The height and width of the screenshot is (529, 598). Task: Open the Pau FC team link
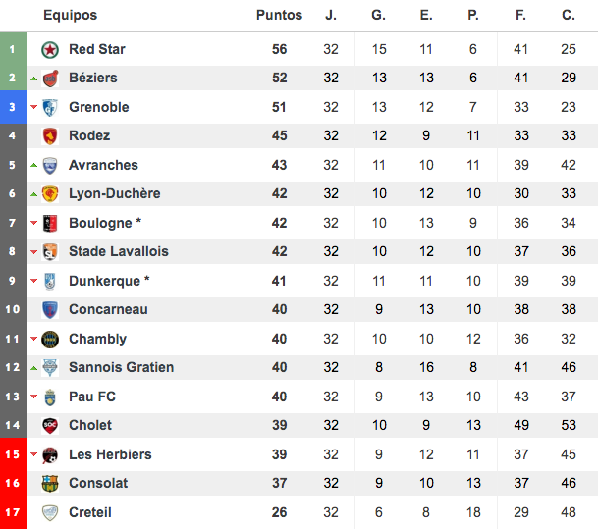coord(92,397)
